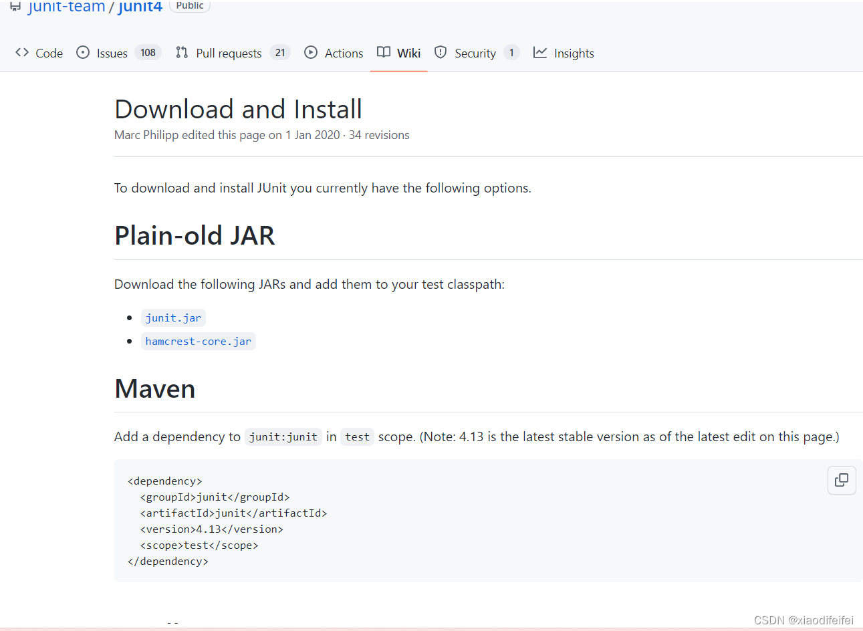The width and height of the screenshot is (863, 631).
Task: Open the Security tab
Action: 477,53
